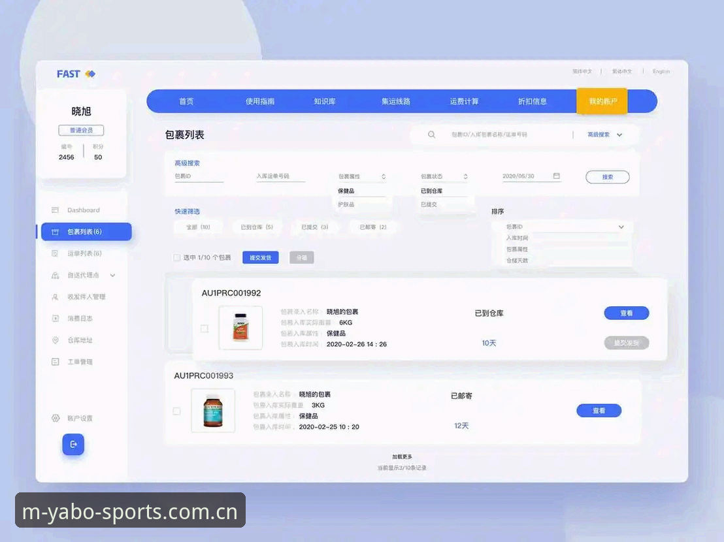Open the 包裹状态 status dropdown
Viewport: 724px width, 542px height.
pos(444,177)
